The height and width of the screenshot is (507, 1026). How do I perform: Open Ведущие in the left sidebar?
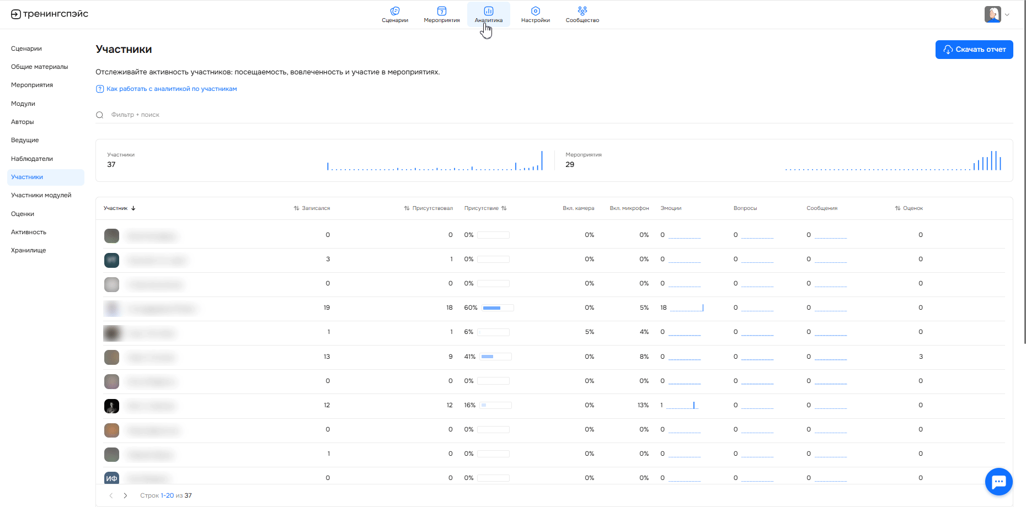pyautogui.click(x=25, y=140)
